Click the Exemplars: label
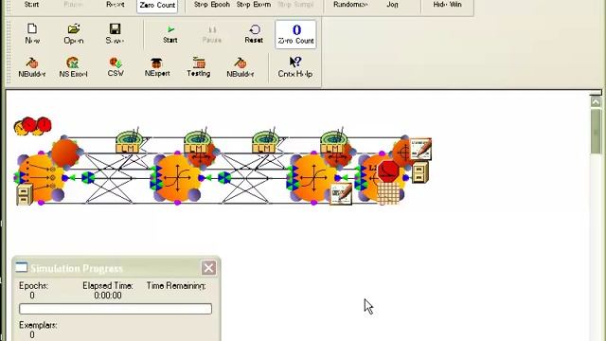 (x=38, y=325)
